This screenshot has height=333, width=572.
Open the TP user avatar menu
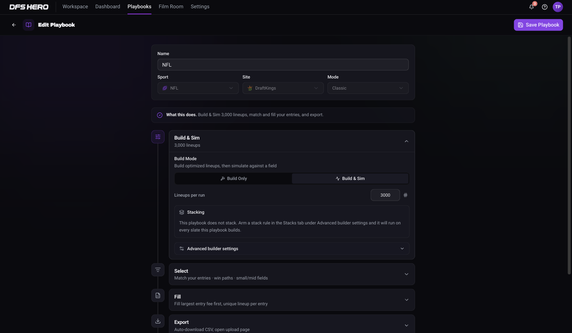point(558,7)
